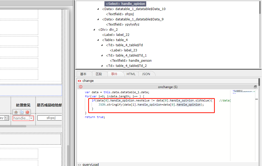The width and height of the screenshot is (262, 166).
Task: Click the onchange (S) header bar
Action: tap(168, 87)
